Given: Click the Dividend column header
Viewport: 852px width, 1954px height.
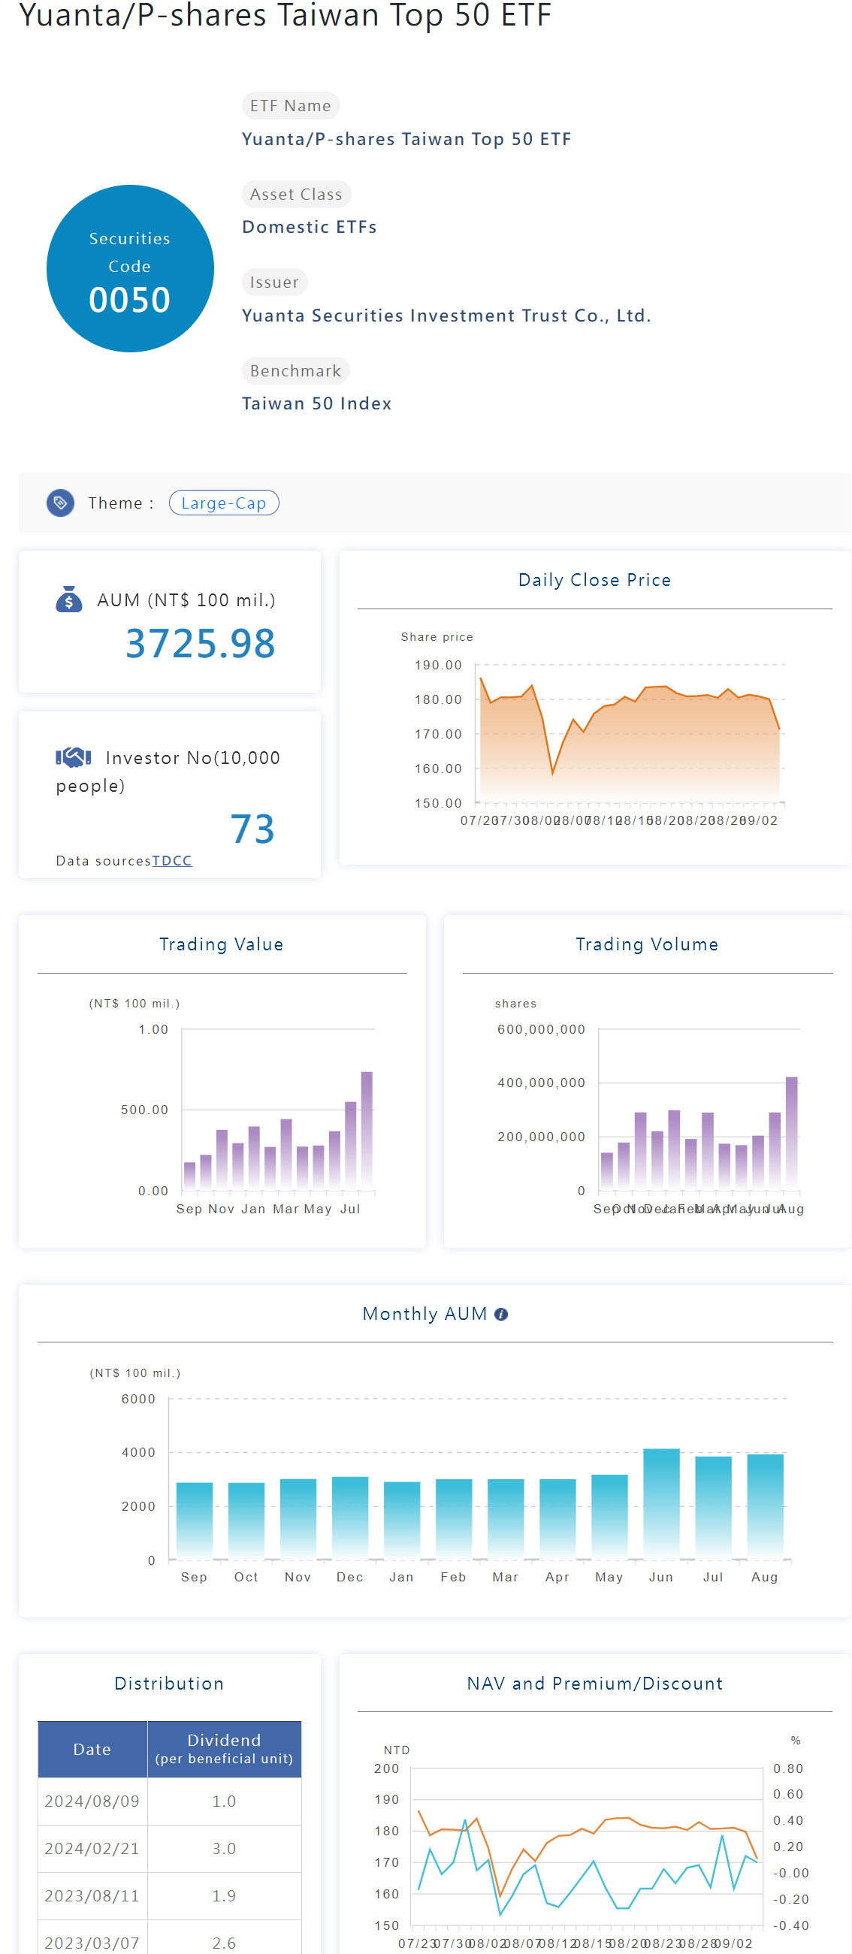Looking at the screenshot, I should pyautogui.click(x=224, y=1748).
